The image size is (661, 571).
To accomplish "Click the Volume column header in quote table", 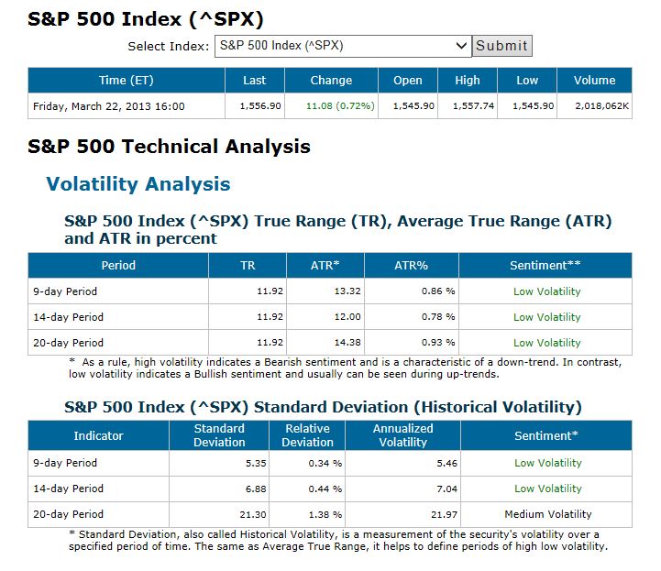I will (x=594, y=81).
